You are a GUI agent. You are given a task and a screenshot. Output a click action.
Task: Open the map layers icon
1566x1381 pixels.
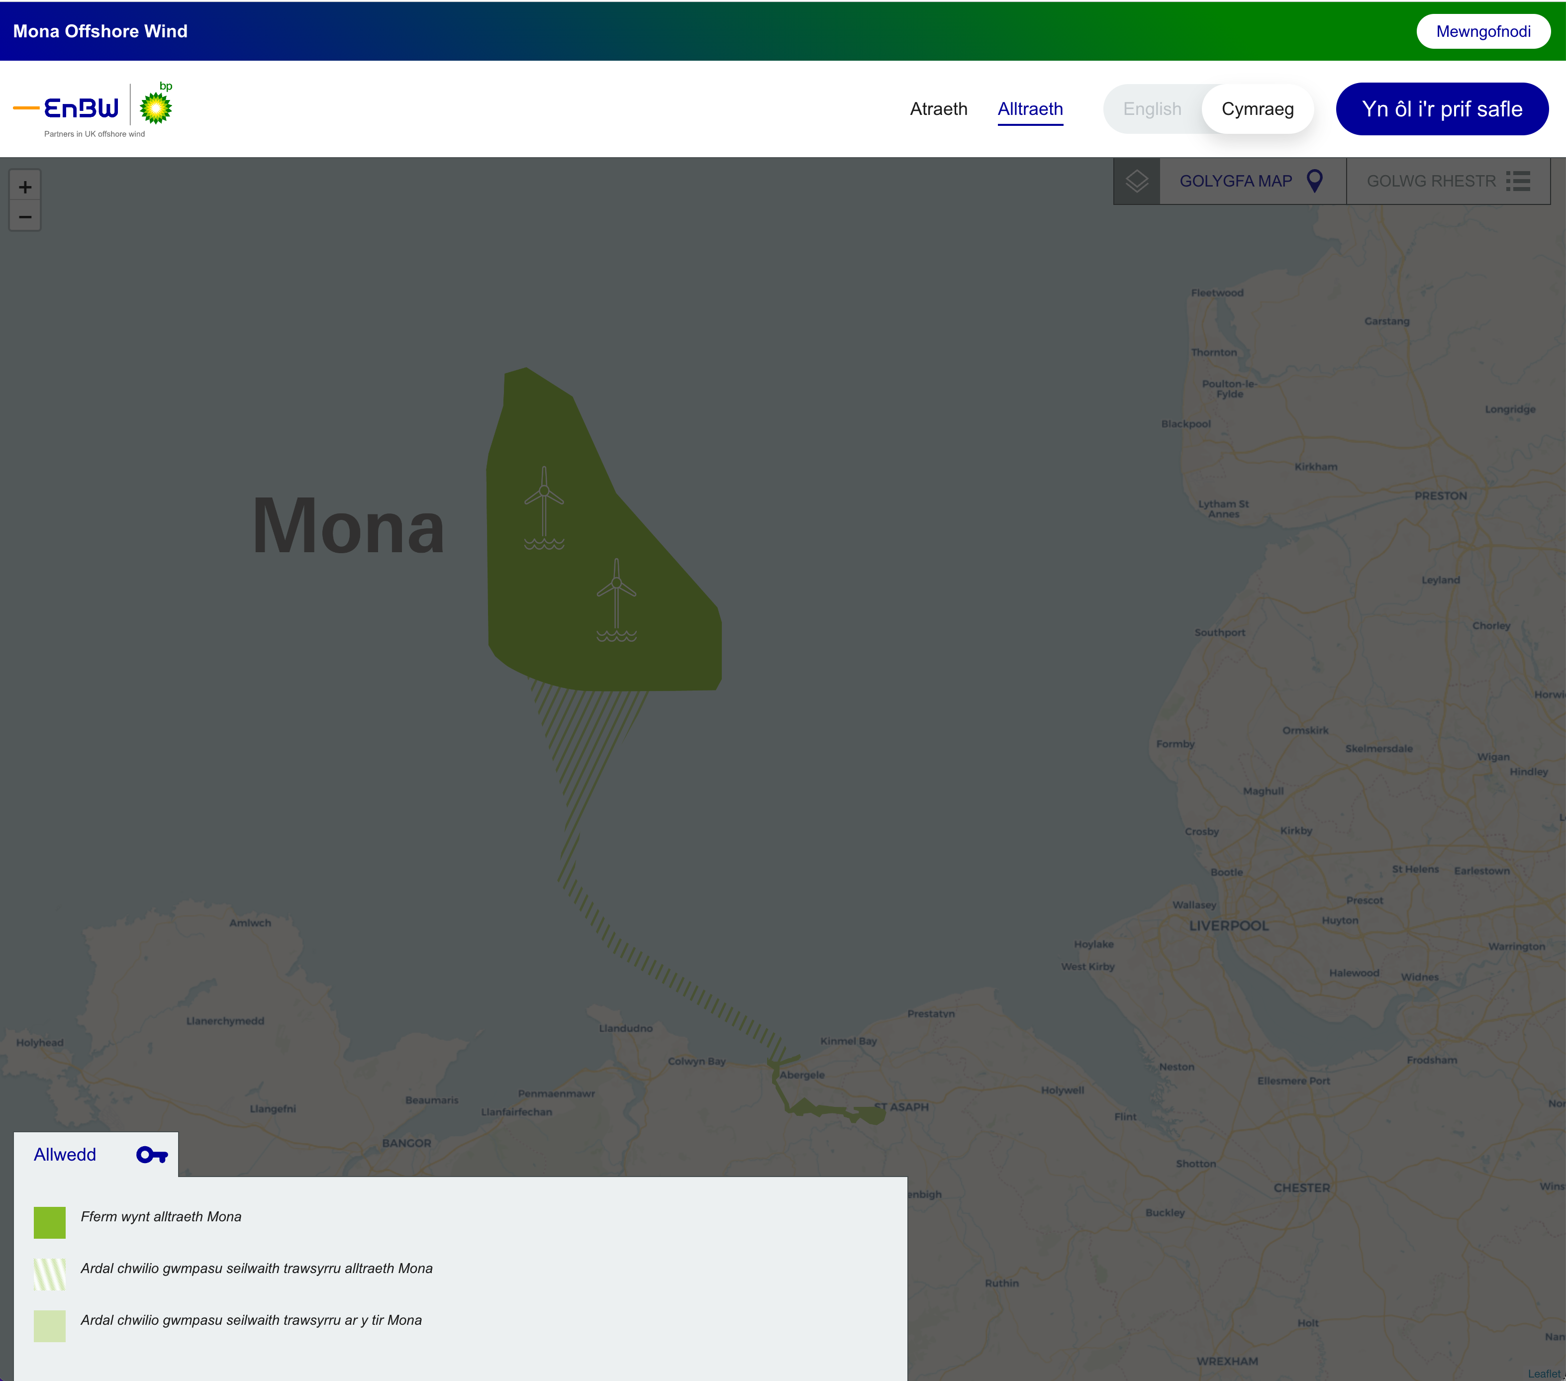[1136, 181]
